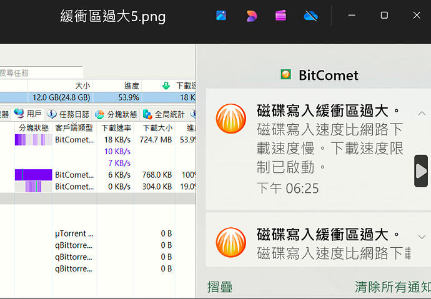Expand the second notification with down chevron
The height and width of the screenshot is (299, 431).
tap(422, 237)
